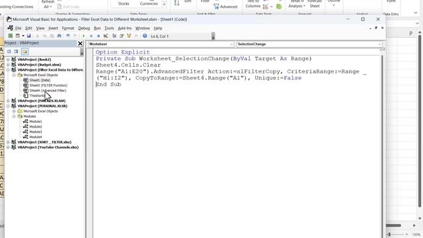Image resolution: width=423 pixels, height=238 pixels.
Task: Select ThisWorkbook in project tree
Action: [37, 95]
